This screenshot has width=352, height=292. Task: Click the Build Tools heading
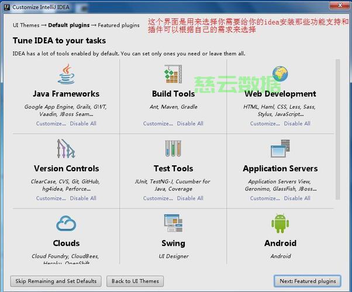(173, 94)
